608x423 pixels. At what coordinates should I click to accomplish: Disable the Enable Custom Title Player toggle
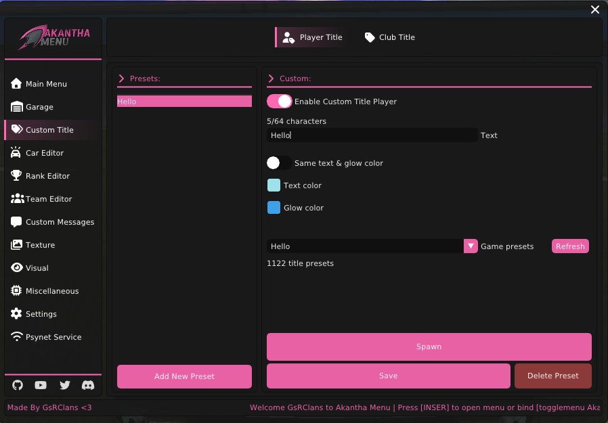coord(279,102)
